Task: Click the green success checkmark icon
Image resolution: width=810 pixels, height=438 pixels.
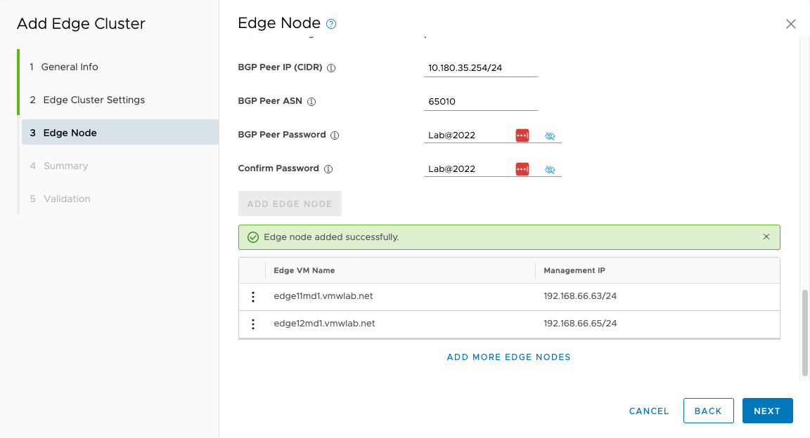Action: point(252,237)
